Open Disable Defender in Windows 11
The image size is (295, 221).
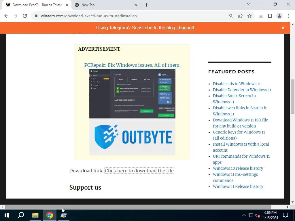(x=242, y=90)
